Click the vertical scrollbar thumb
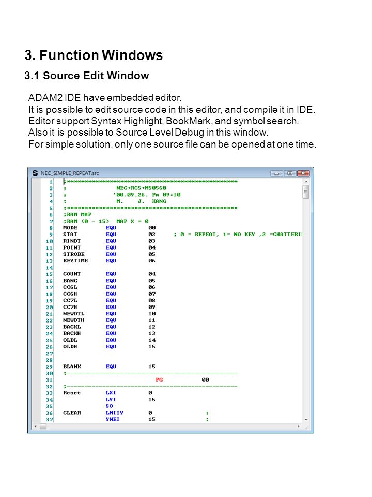This screenshot has width=372, height=497. coord(306,192)
